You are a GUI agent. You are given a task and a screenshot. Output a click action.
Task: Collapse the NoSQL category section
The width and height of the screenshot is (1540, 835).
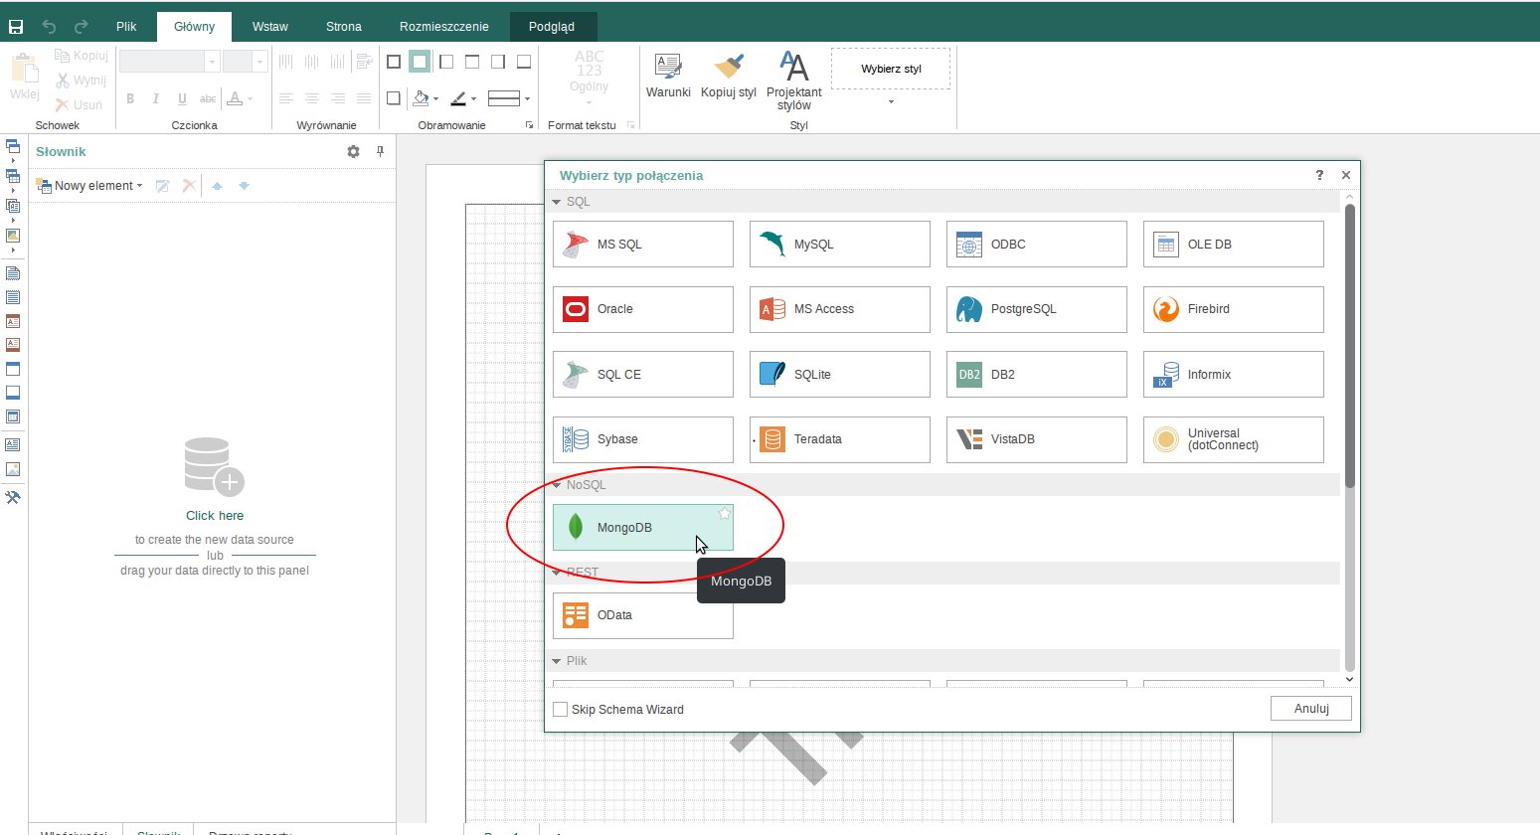[557, 485]
